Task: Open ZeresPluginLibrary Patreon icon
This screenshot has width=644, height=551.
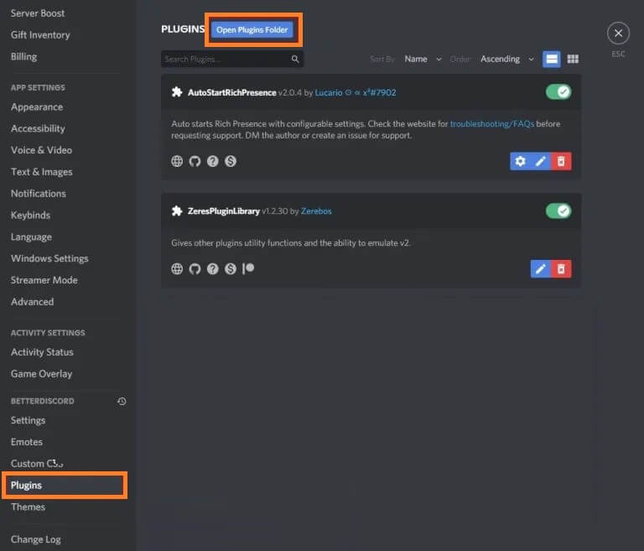Action: tap(248, 268)
